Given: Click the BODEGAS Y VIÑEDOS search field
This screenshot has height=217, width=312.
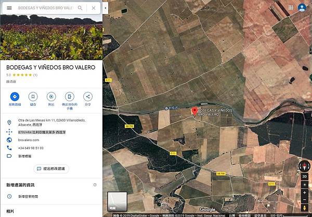Looking at the screenshot, I should (46, 8).
